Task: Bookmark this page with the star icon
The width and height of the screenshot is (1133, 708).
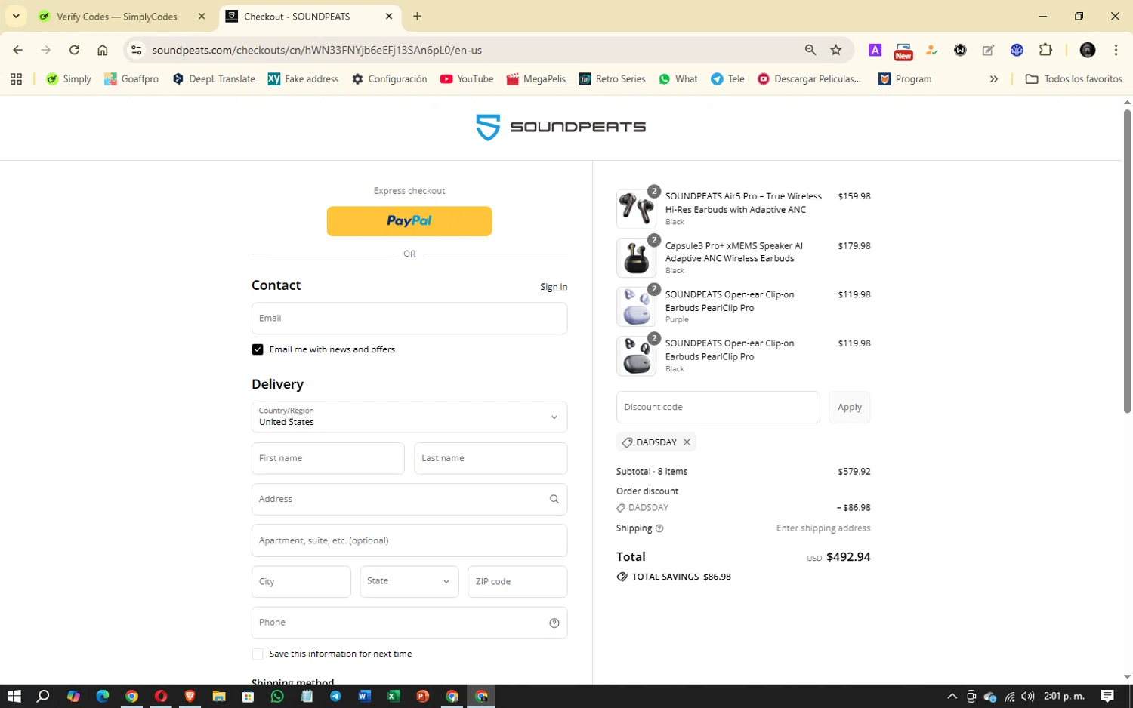Action: tap(835, 50)
